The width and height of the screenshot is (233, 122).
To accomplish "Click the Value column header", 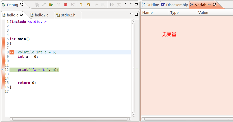I will 215,13.
